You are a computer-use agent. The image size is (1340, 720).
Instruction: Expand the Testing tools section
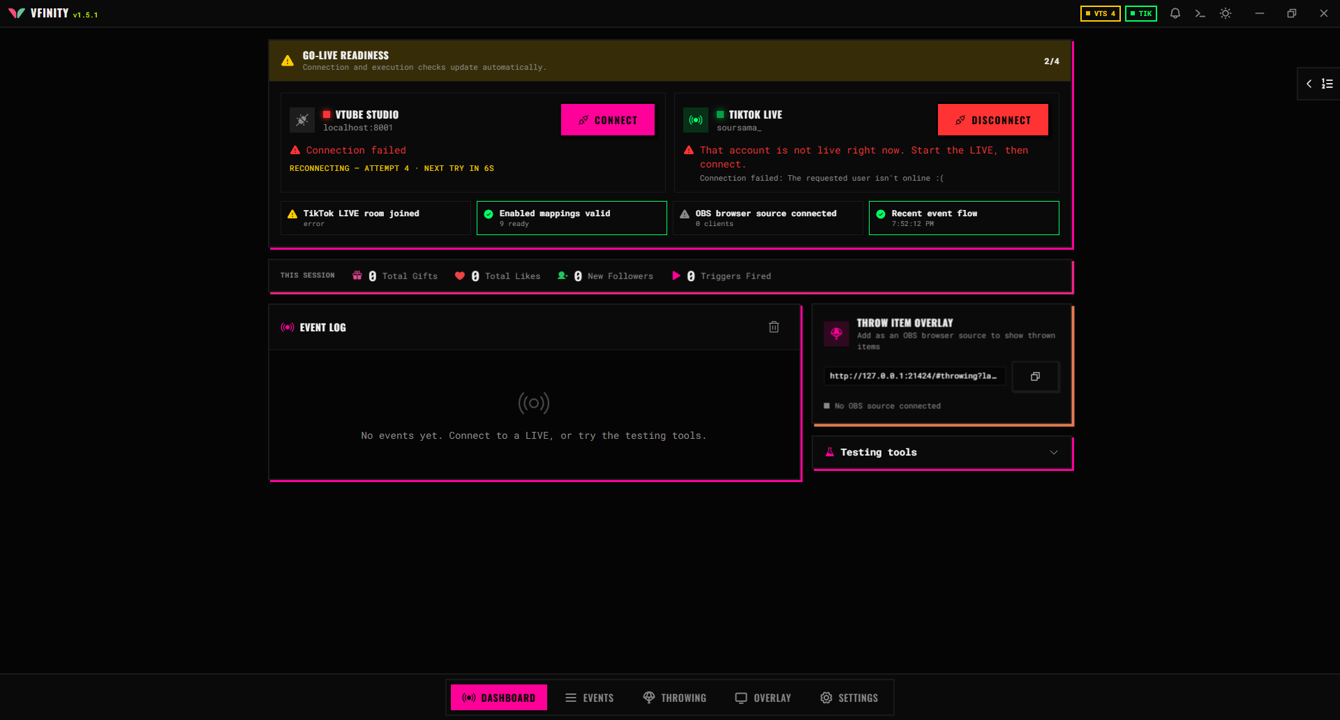[942, 452]
